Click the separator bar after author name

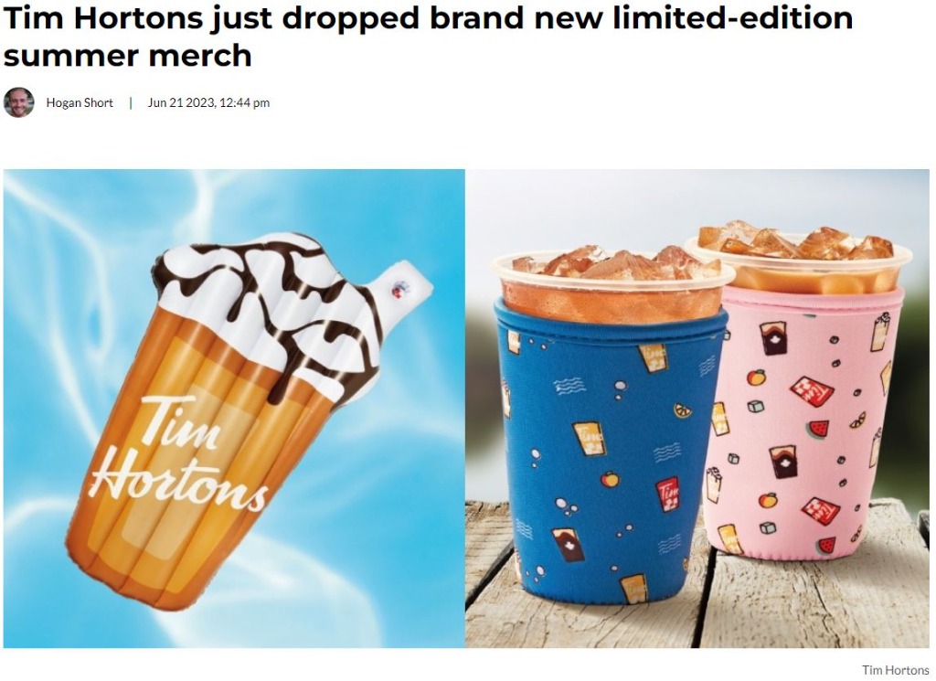[131, 102]
